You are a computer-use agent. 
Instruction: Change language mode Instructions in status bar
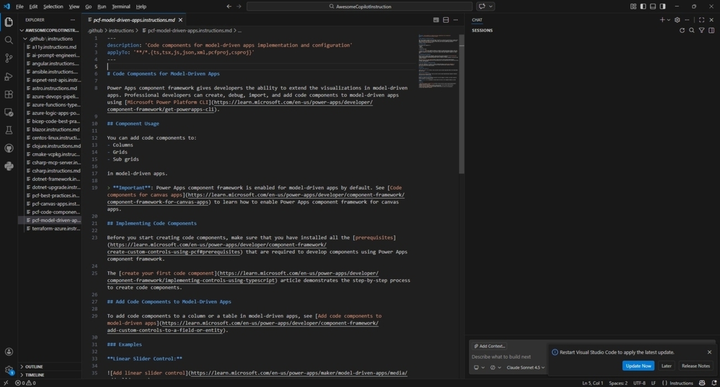(681, 383)
